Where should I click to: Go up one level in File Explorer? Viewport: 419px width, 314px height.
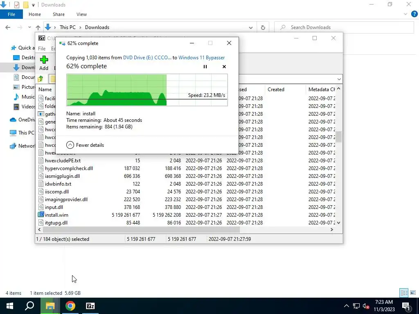(38, 27)
